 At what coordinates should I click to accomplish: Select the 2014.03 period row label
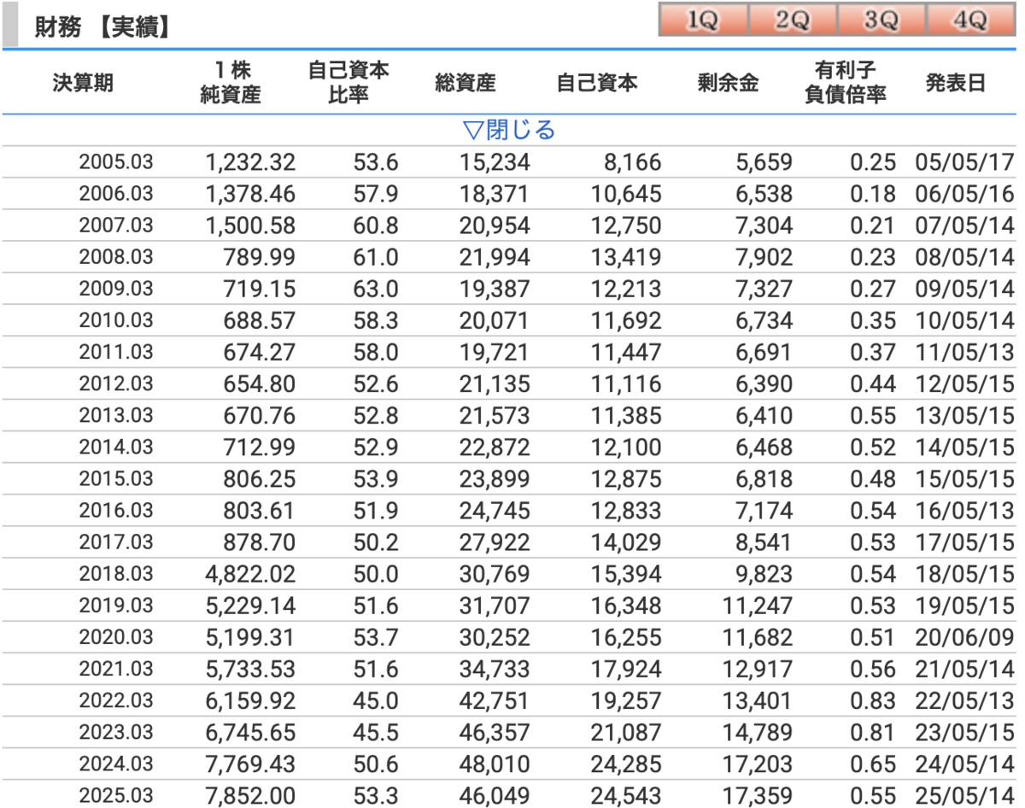(x=116, y=447)
